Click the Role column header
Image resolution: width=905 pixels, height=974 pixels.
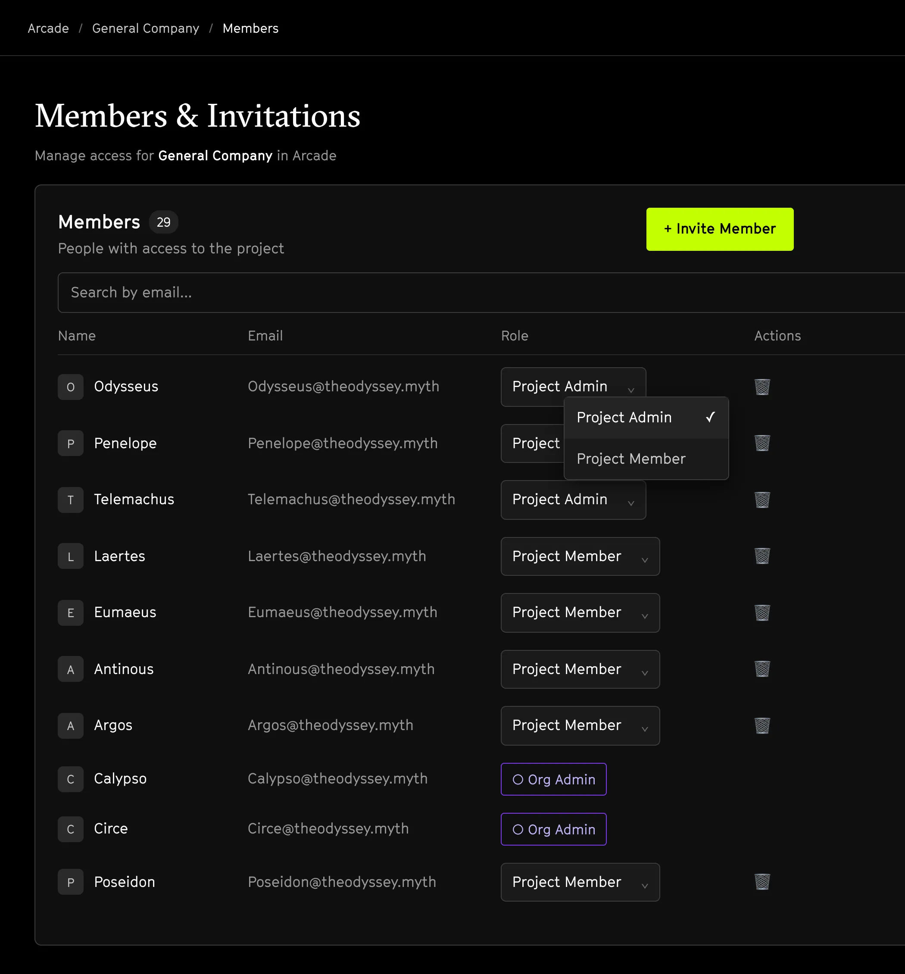(514, 336)
